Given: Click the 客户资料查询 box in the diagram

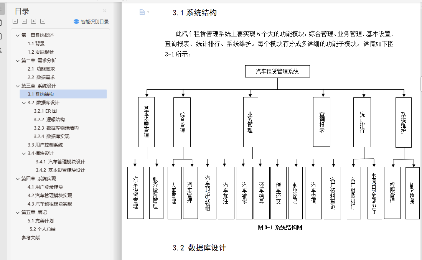Looking at the screenshot, I should click(333, 193).
